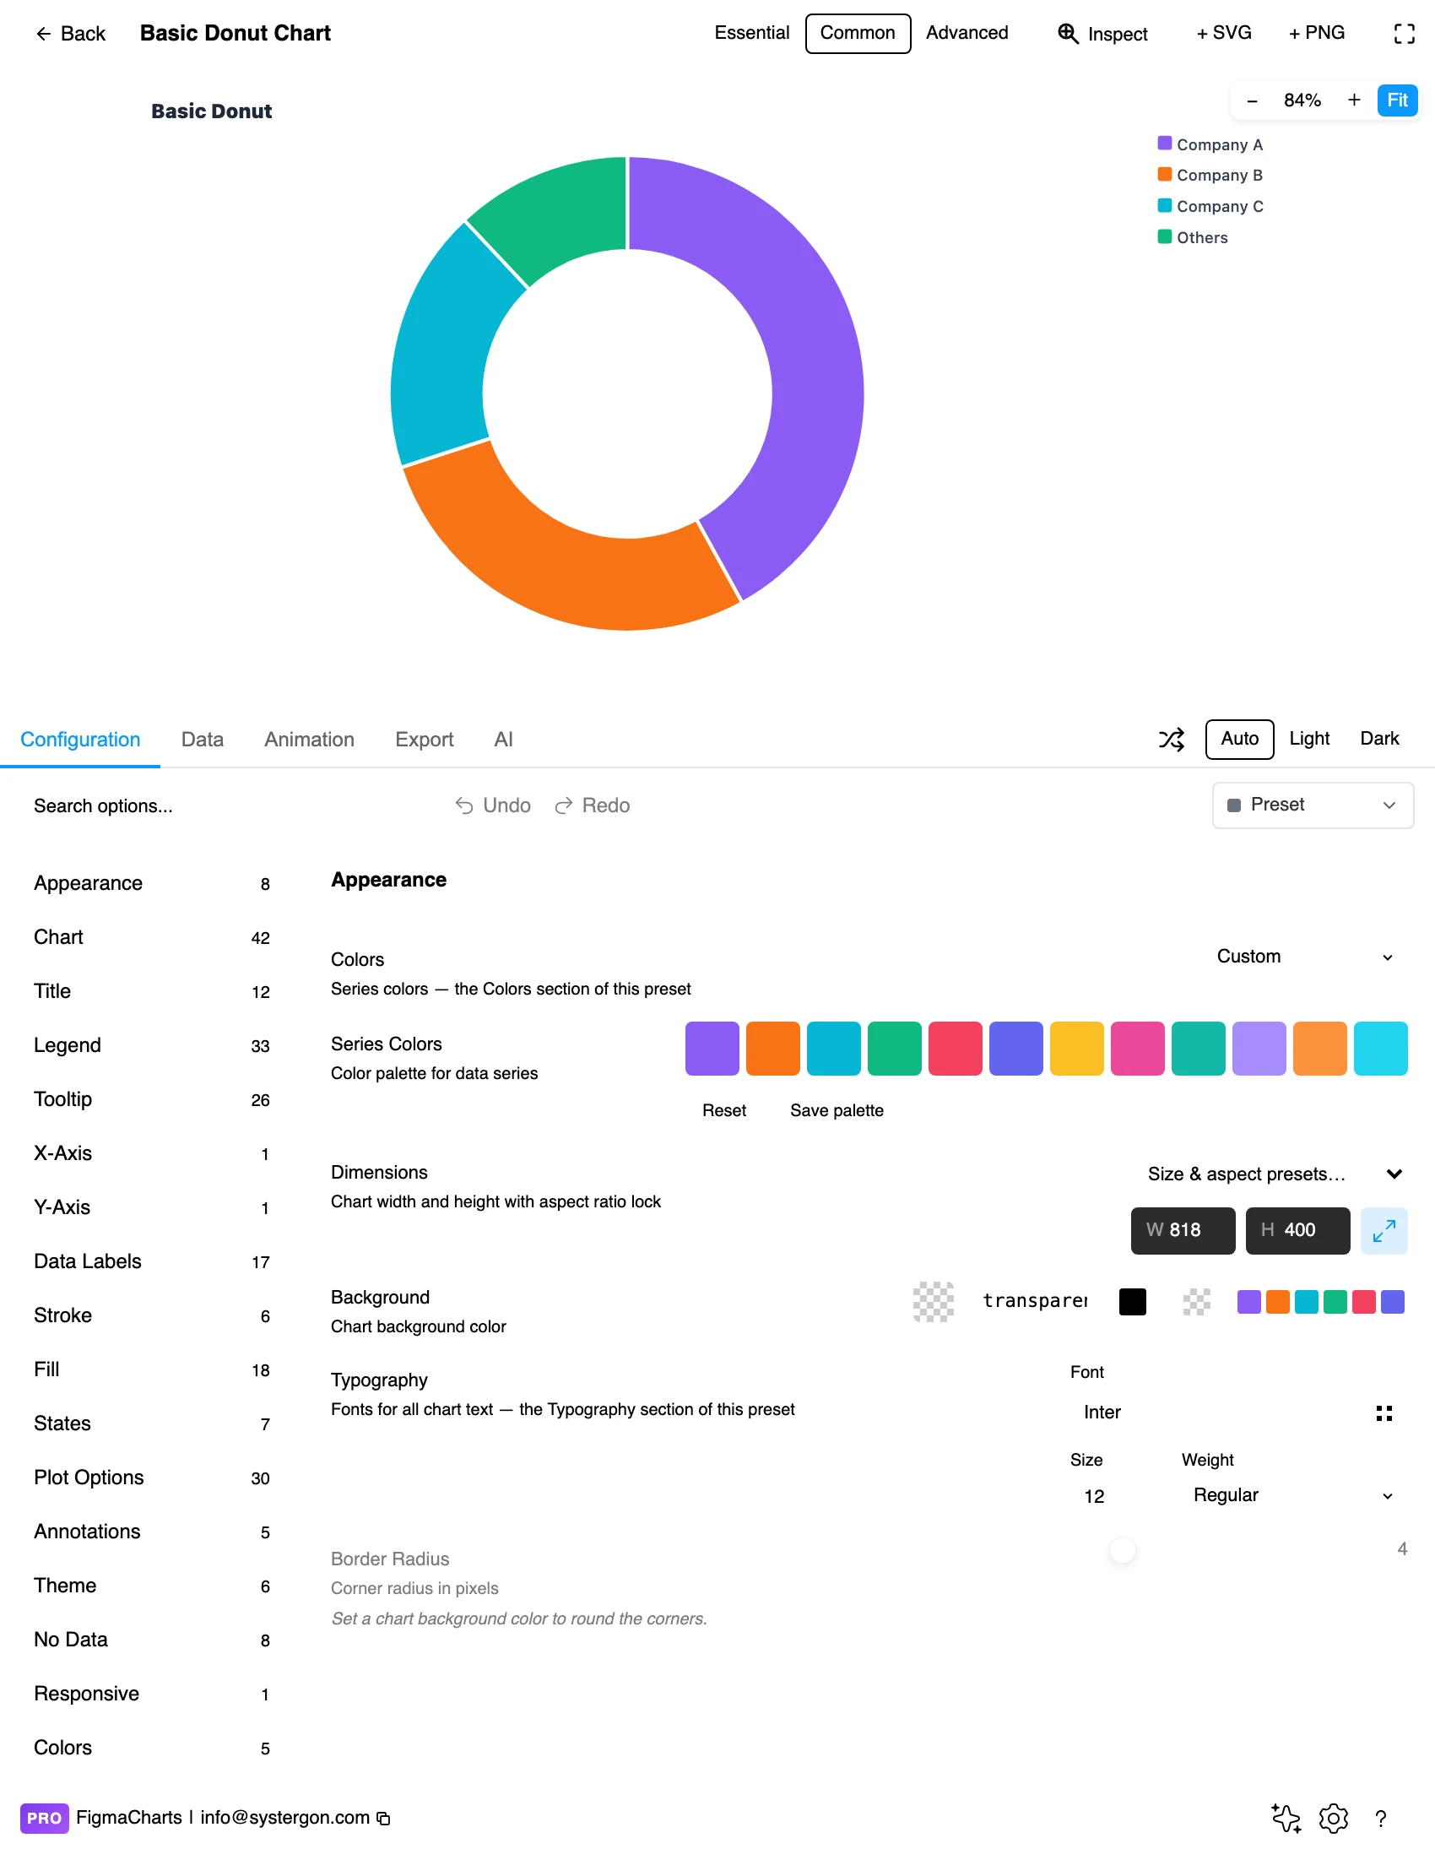Open the Plot Options category
1435x1849 pixels.
click(x=152, y=1478)
